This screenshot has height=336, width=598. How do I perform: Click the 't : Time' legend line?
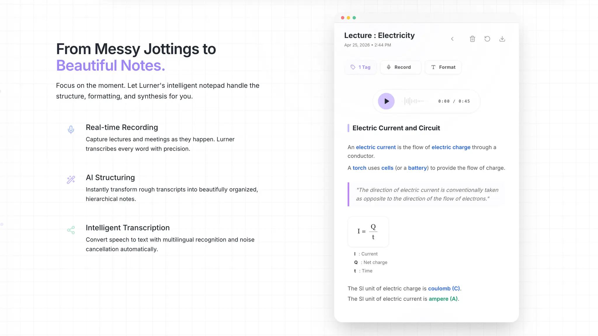[x=363, y=271]
